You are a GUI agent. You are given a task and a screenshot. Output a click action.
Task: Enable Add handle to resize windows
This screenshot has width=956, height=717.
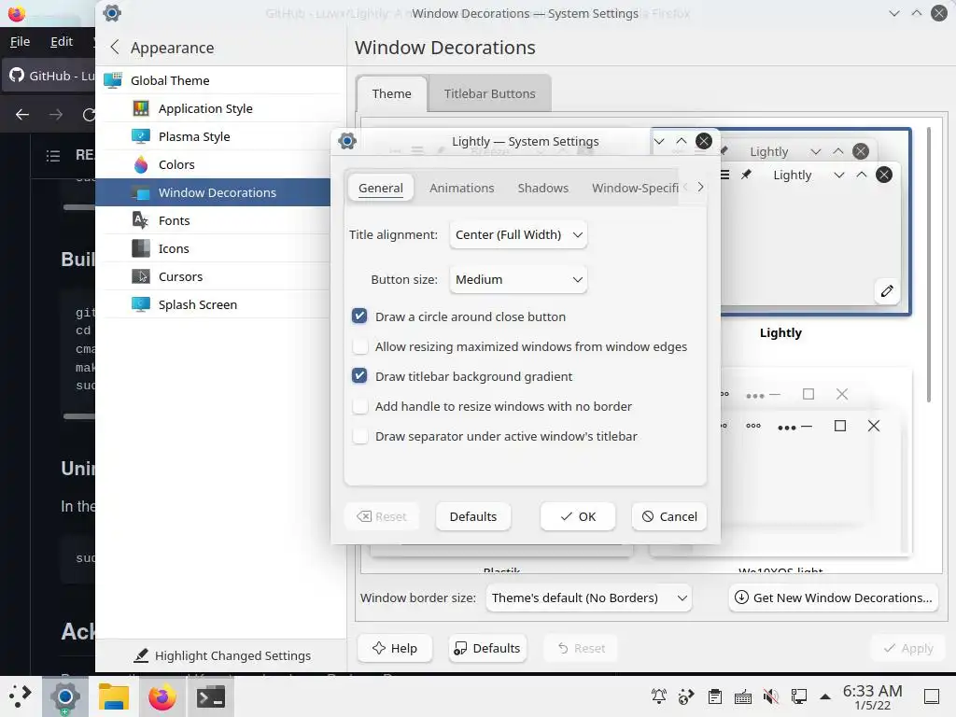(359, 406)
